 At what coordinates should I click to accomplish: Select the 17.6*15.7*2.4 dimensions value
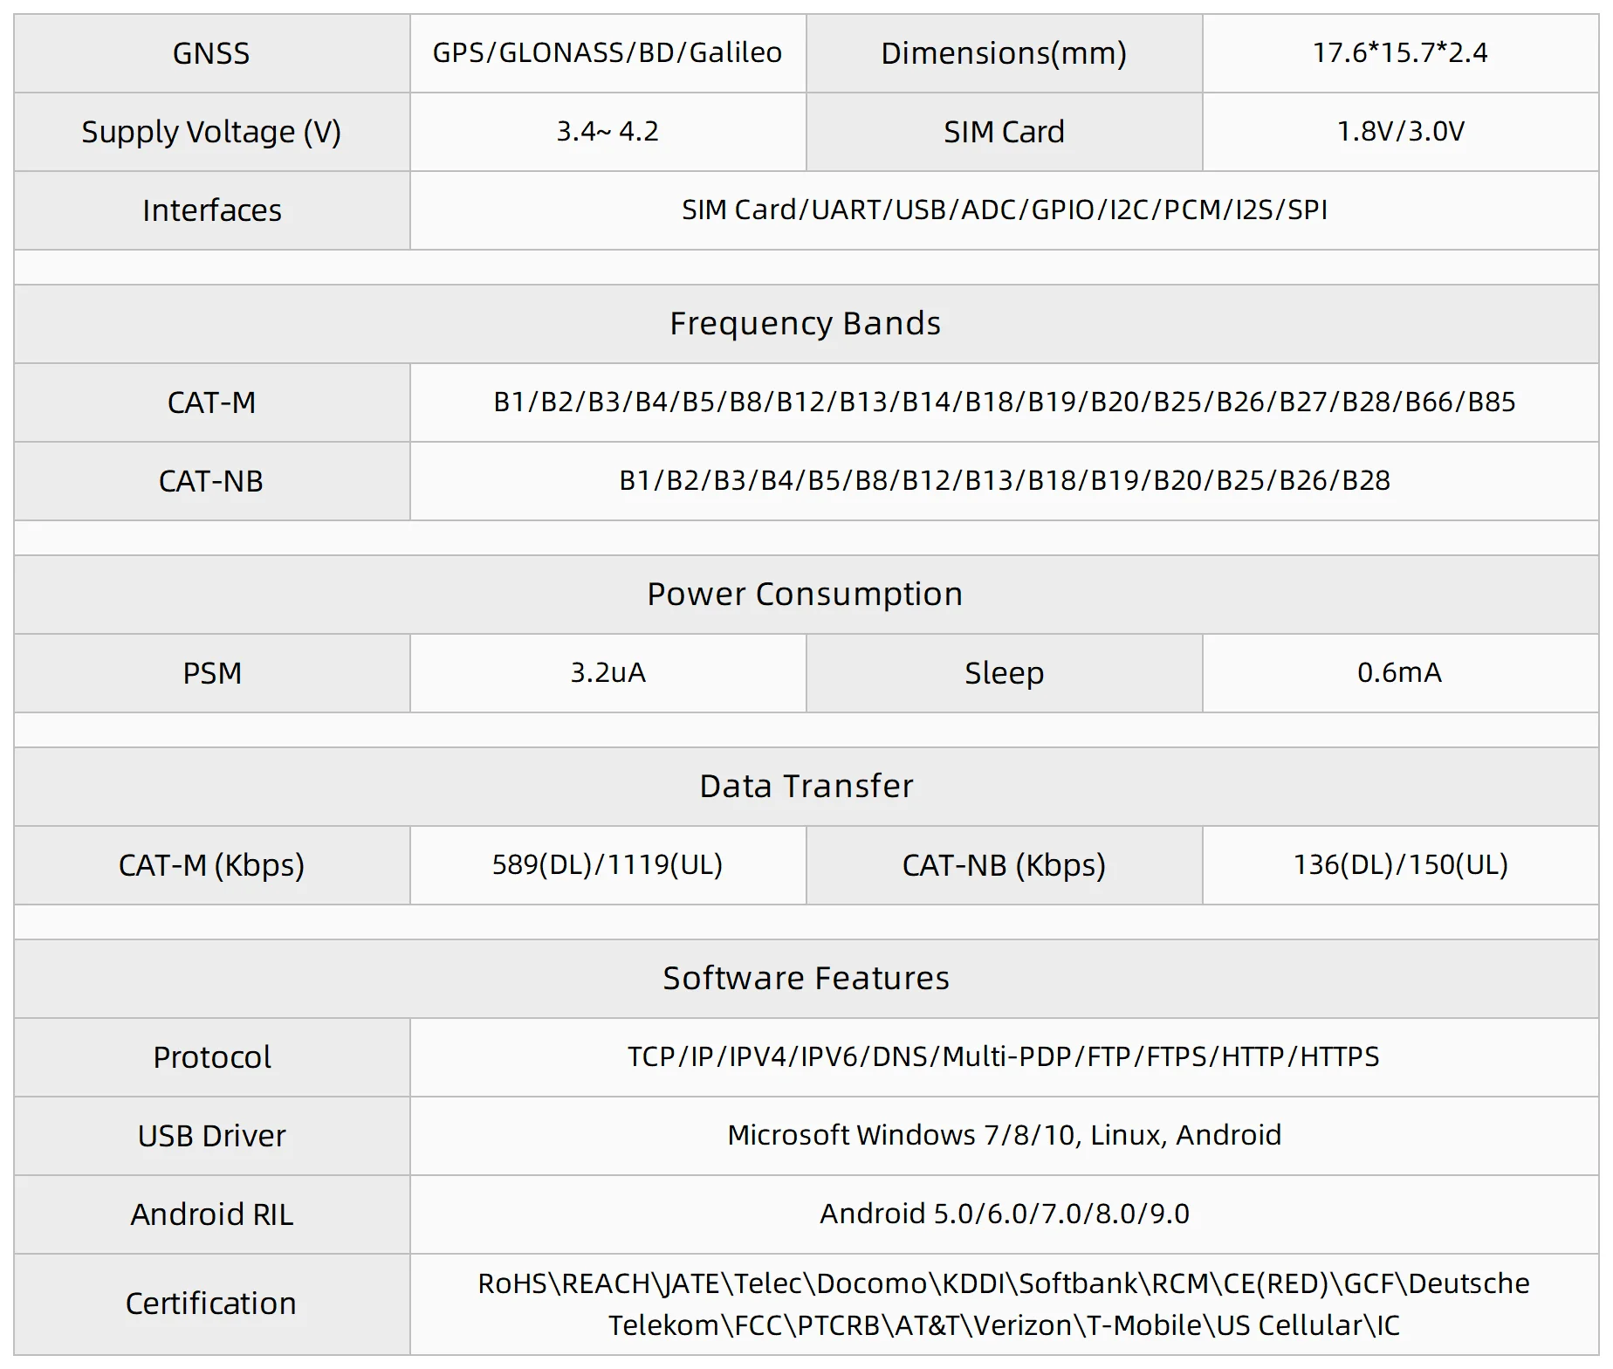tap(1400, 53)
